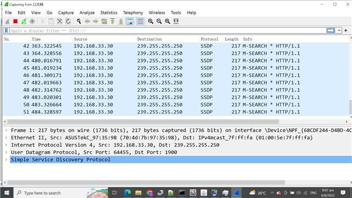The width and height of the screenshot is (352, 198).
Task: Expand the Ethernet II details
Action: (x=6, y=137)
